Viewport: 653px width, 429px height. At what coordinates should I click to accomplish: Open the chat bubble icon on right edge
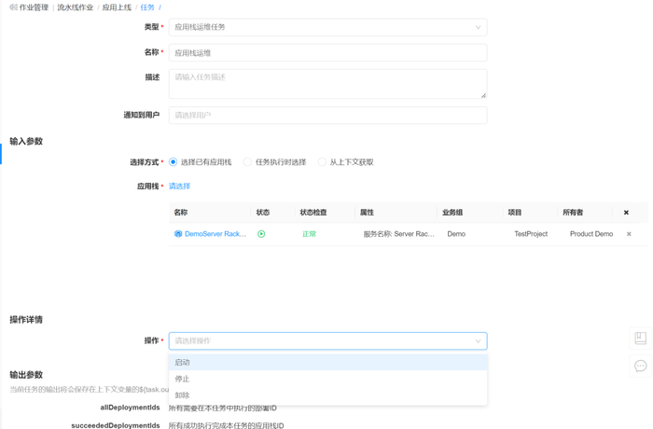640,366
